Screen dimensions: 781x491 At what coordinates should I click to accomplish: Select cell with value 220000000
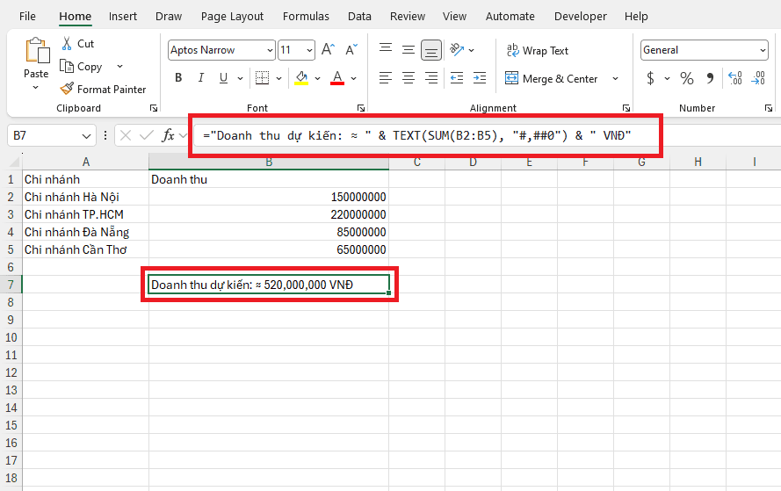coord(269,214)
